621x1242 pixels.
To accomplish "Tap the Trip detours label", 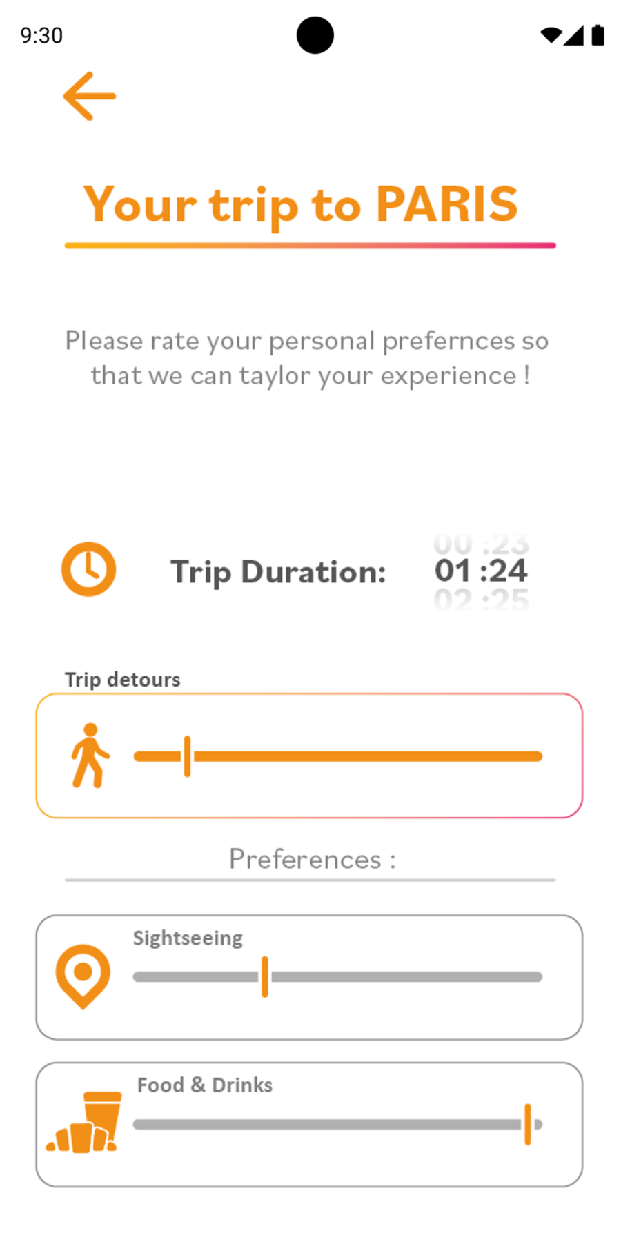I will click(123, 680).
